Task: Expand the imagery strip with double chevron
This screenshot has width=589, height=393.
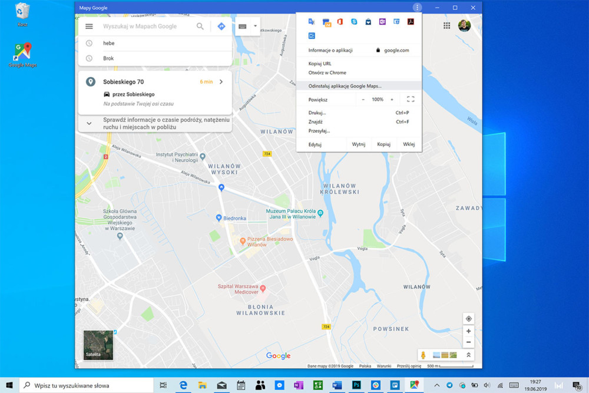Action: [468, 355]
